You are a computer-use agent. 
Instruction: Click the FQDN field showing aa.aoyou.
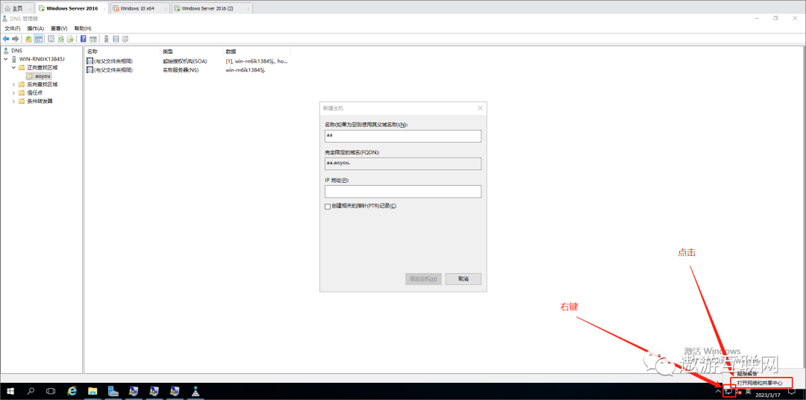[403, 163]
